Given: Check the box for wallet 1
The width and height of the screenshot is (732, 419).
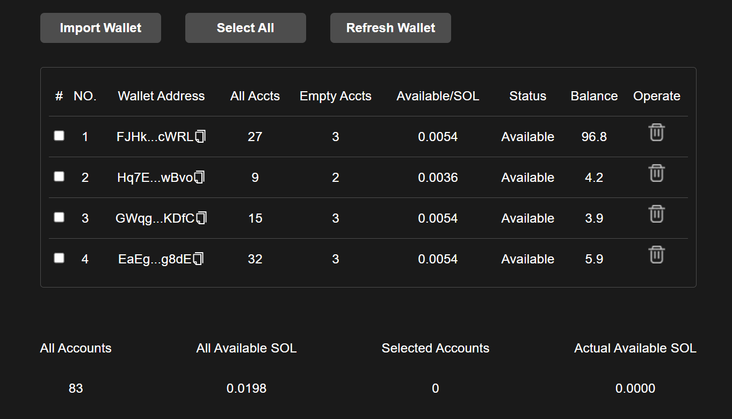Looking at the screenshot, I should pos(59,136).
